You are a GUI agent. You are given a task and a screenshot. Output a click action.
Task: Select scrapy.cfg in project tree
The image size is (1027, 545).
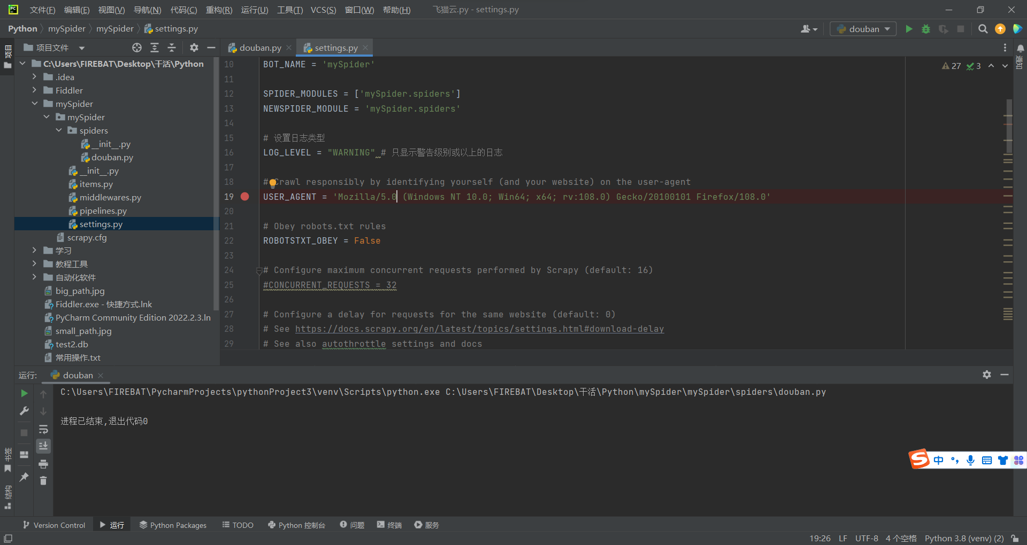[82, 237]
